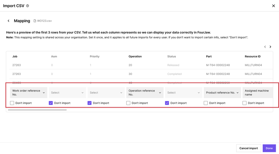Click the Priority column header
Viewport: 279px width, 154px height.
95,56
